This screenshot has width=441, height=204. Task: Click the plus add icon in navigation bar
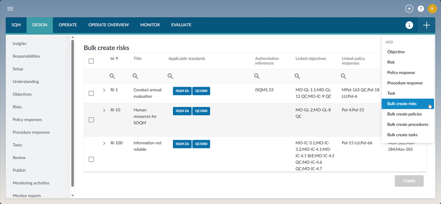427,25
